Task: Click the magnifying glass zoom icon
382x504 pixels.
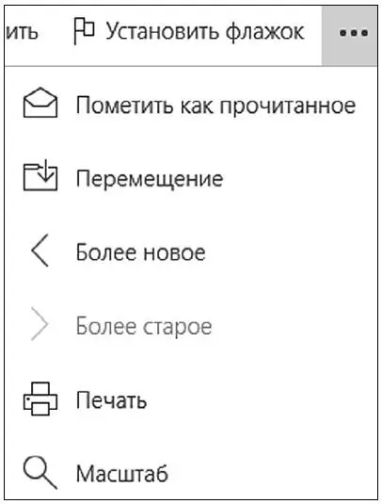Action: pos(40,473)
